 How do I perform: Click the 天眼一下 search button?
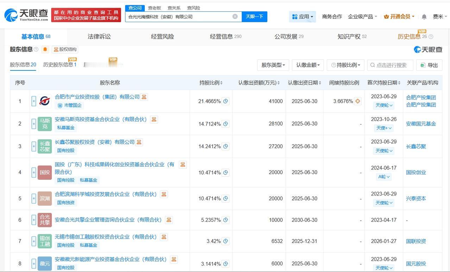pos(255,16)
